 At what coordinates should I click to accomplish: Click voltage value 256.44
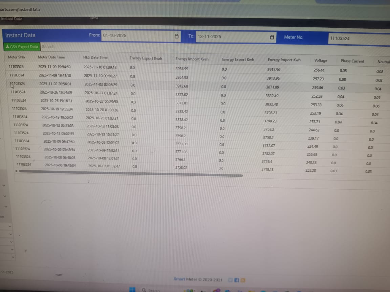pyautogui.click(x=319, y=70)
